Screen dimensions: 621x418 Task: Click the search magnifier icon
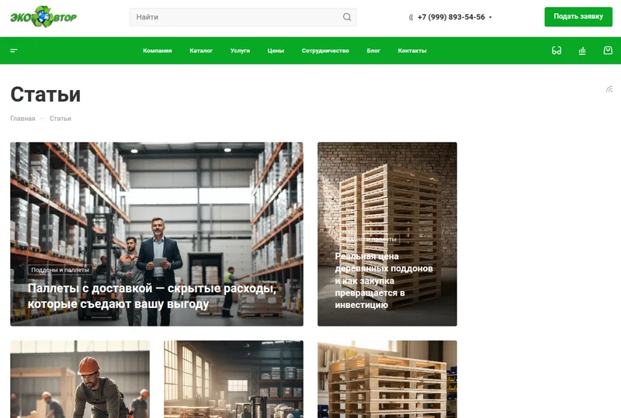tap(347, 17)
